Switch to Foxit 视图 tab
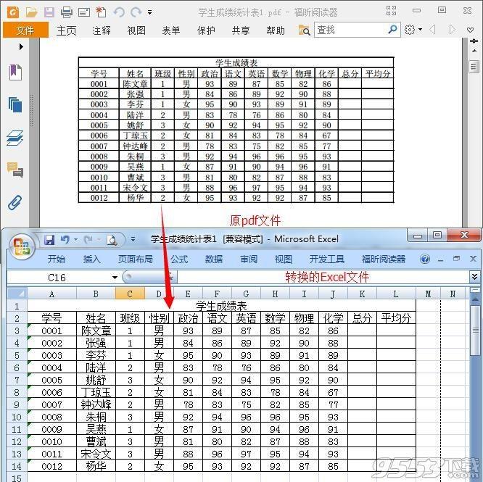This screenshot has width=483, height=482. [x=136, y=30]
